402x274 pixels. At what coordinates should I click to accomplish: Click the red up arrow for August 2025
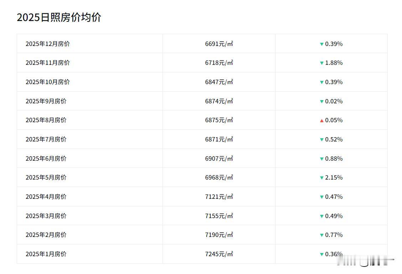point(321,120)
